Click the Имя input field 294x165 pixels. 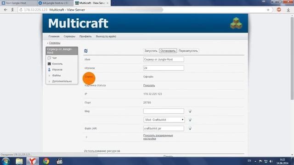164,59
